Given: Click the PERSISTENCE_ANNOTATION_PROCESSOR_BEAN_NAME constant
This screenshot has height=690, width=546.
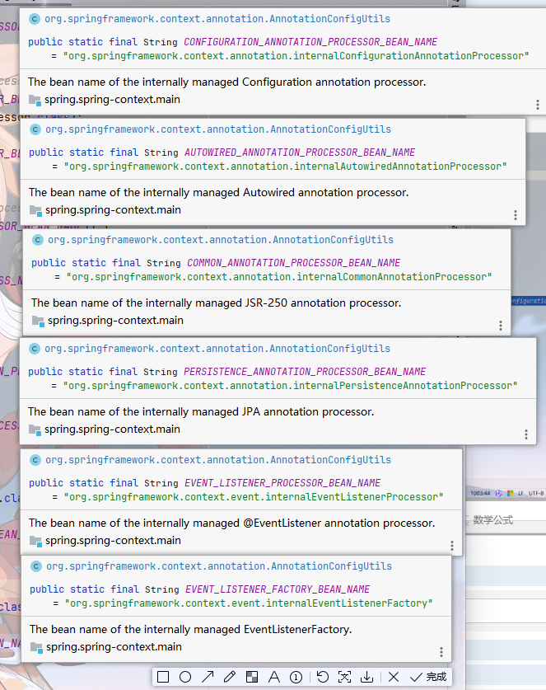Looking at the screenshot, I should click(x=305, y=372).
